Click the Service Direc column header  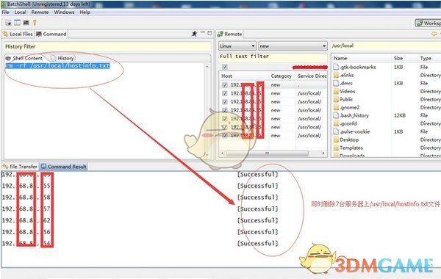pos(312,76)
